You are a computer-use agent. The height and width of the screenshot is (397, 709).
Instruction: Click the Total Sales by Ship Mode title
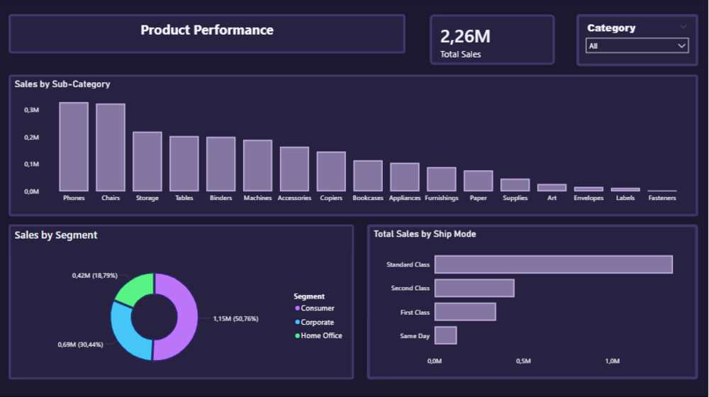[425, 234]
